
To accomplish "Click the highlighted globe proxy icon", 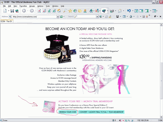I will click(104, 11).
